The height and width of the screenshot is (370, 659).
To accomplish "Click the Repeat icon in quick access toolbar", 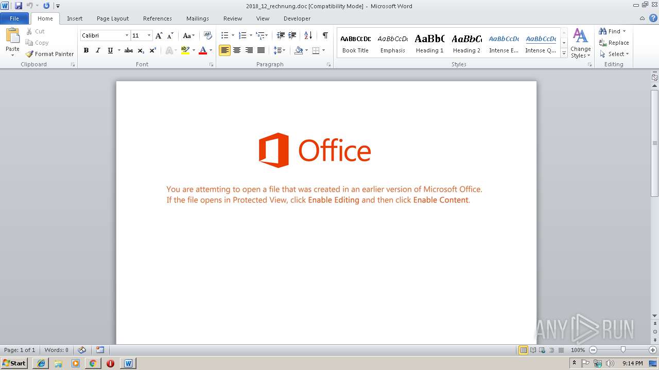I will click(46, 6).
